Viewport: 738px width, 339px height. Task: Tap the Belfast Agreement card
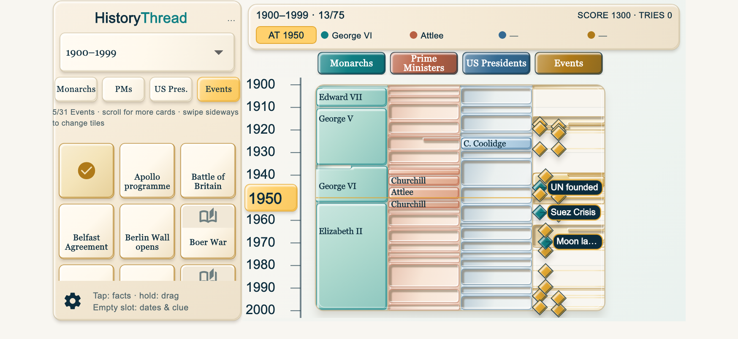pyautogui.click(x=87, y=231)
